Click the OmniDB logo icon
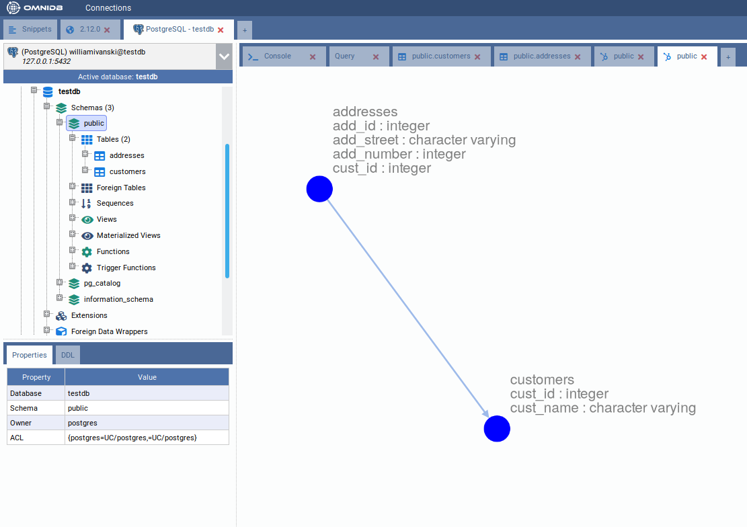Image resolution: width=747 pixels, height=527 pixels. point(13,8)
